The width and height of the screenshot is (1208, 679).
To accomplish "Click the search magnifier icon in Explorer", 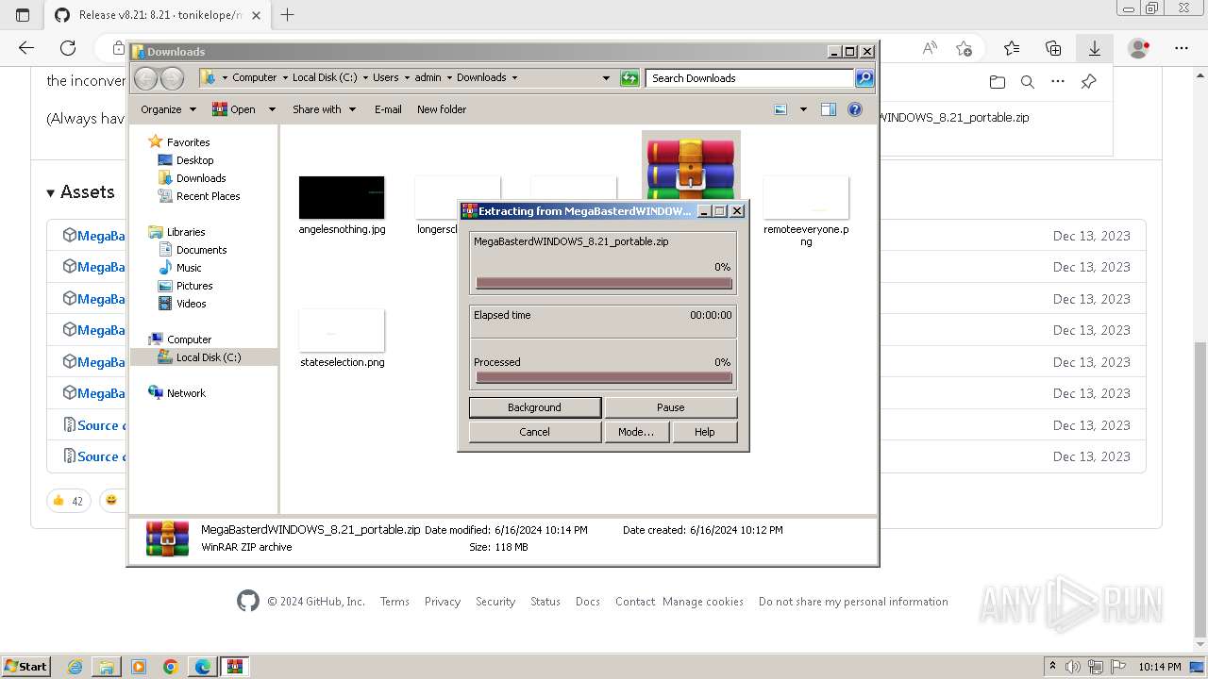I will pyautogui.click(x=864, y=78).
